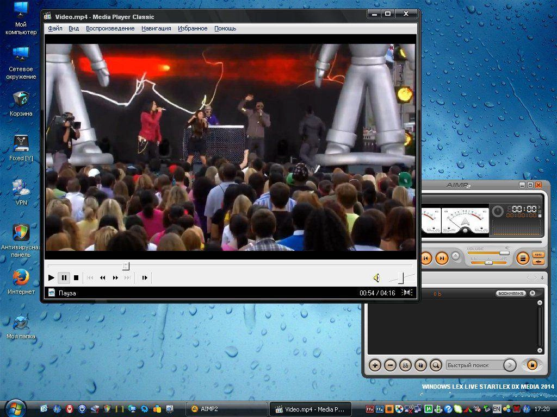Open the Навигация menu
Viewport: 557px width, 417px height.
[x=156, y=28]
